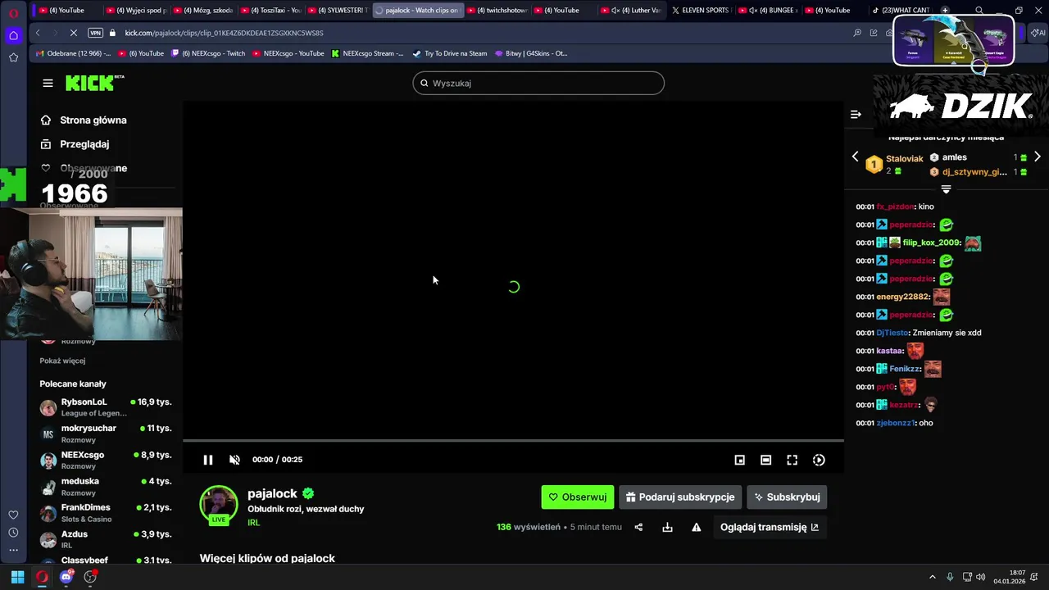Viewport: 1049px width, 590px height.
Task: Open Opera sidebar home icon
Action: coord(13,35)
